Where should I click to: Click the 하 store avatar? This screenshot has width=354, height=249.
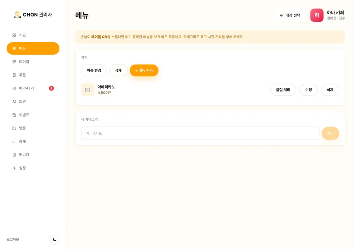pos(317,15)
